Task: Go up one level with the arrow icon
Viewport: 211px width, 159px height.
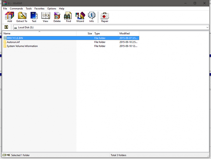Action: [x=6, y=27]
